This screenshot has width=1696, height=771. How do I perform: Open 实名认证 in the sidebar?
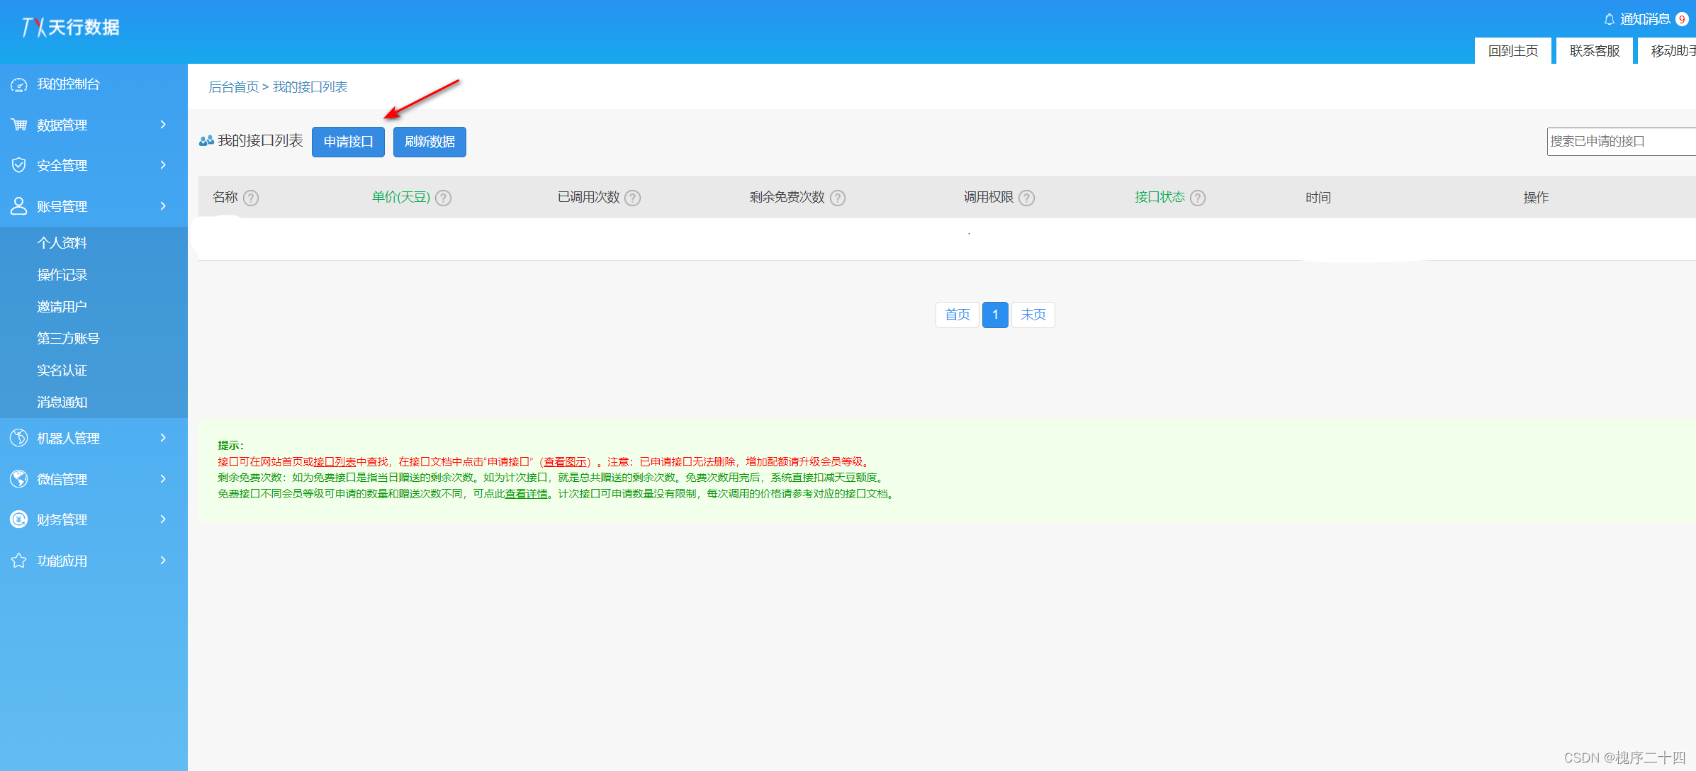[x=62, y=371]
